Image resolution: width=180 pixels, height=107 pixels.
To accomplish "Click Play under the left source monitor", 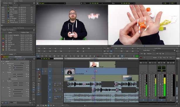I will (x=69, y=48).
